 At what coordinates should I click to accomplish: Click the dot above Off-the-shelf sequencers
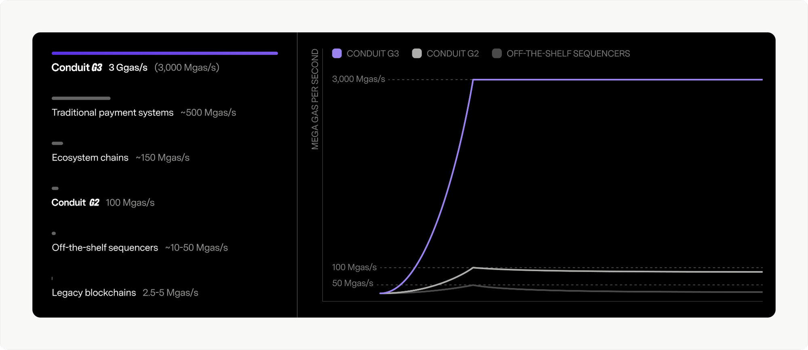pyautogui.click(x=54, y=233)
